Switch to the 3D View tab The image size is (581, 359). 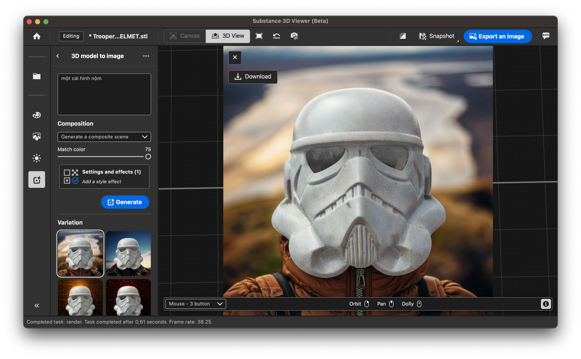coord(228,36)
